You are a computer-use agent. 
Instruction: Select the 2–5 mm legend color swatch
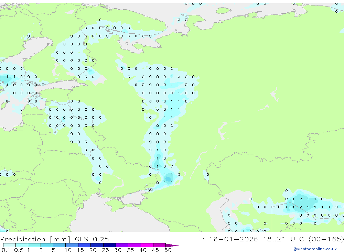click(x=47, y=245)
